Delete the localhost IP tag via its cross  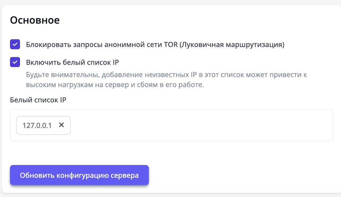(x=61, y=125)
